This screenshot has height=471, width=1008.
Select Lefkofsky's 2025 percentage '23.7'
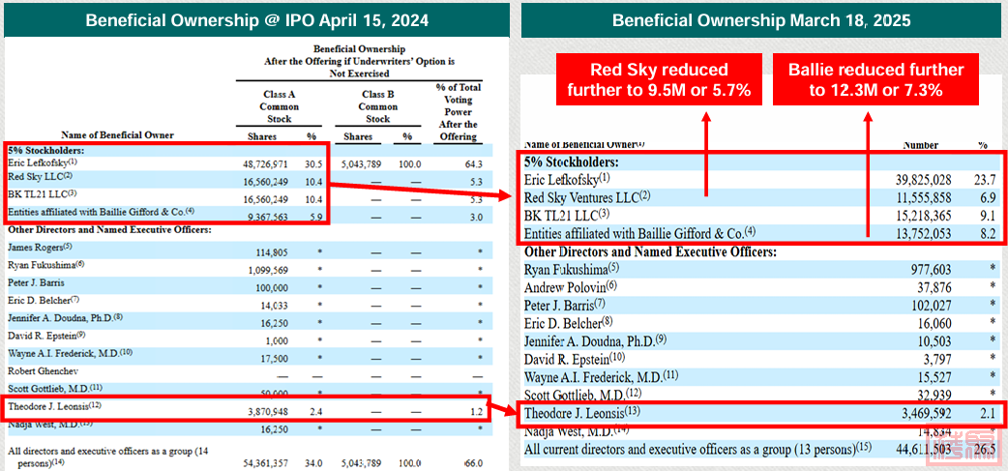point(986,180)
